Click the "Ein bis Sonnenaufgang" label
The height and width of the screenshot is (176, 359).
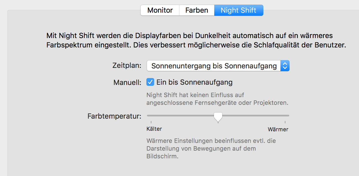(x=194, y=82)
